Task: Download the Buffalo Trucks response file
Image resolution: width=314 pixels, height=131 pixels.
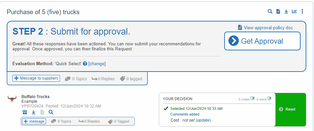Action: pos(34,112)
